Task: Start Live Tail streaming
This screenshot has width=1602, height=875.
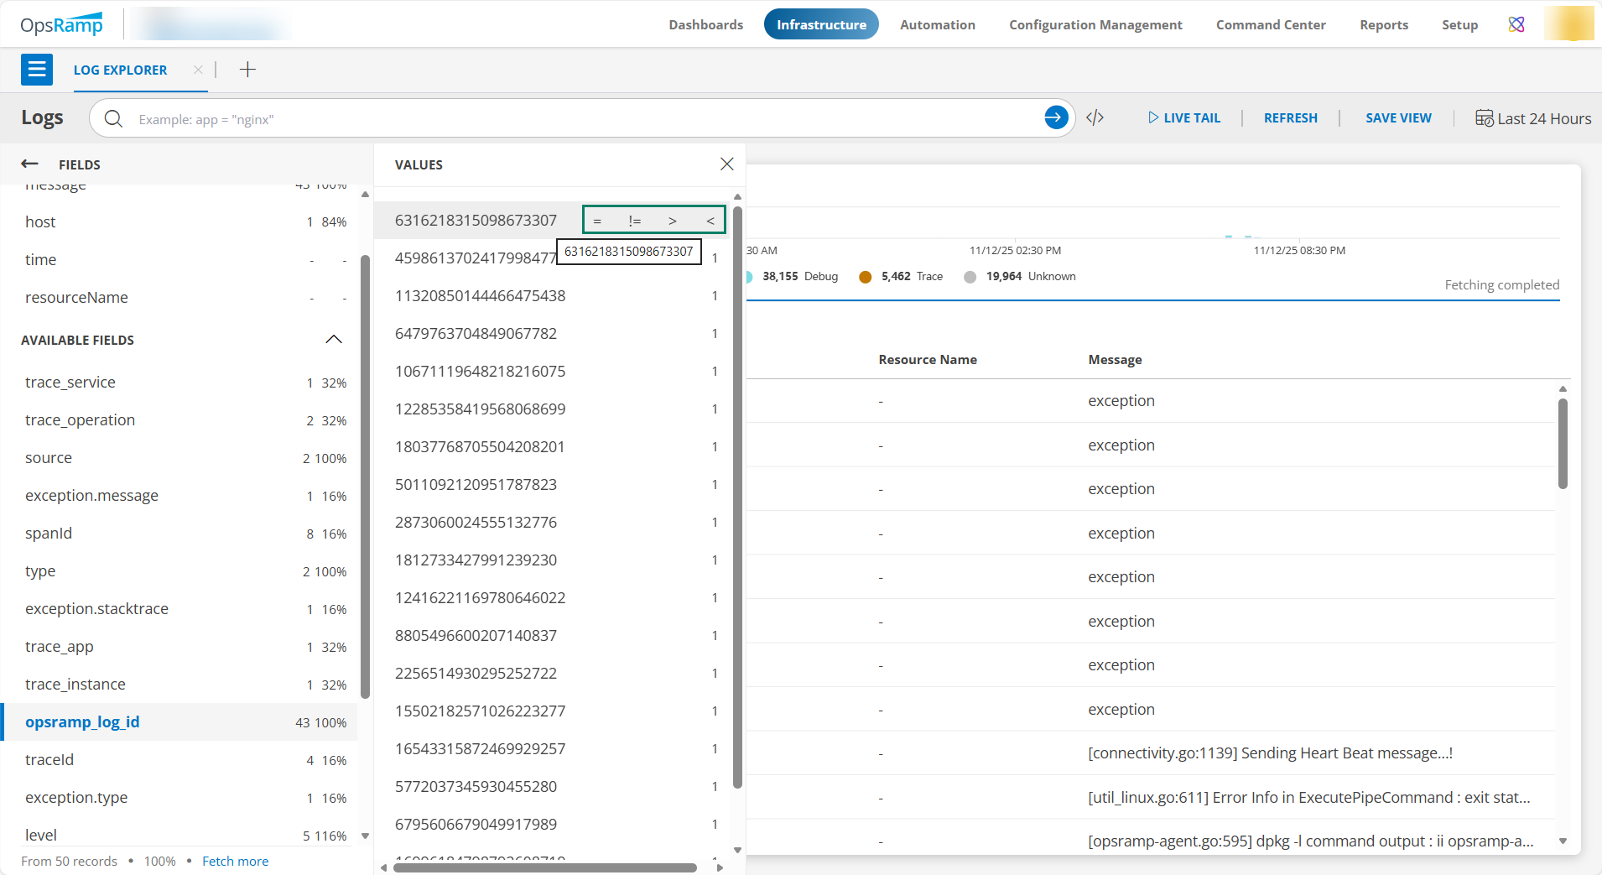Action: (1184, 118)
